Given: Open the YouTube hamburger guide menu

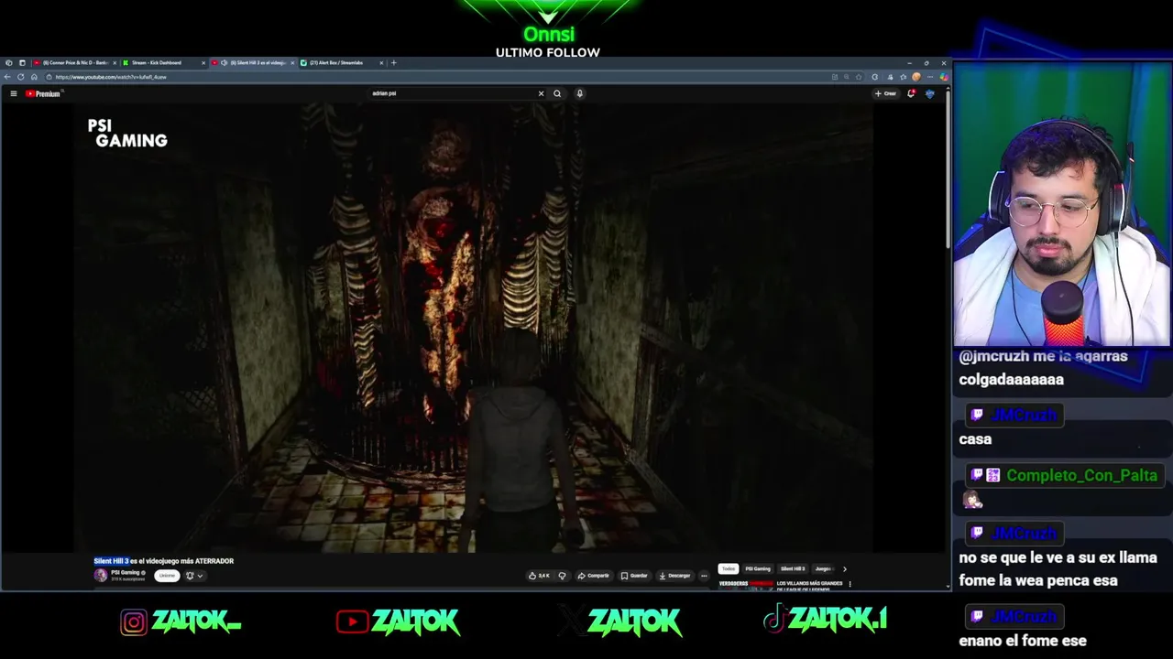Looking at the screenshot, I should pyautogui.click(x=14, y=93).
